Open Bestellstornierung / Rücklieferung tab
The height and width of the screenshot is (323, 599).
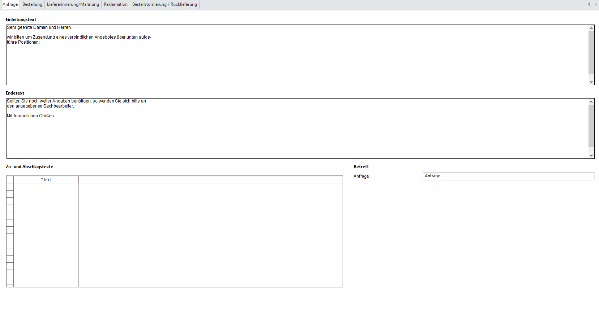(164, 4)
